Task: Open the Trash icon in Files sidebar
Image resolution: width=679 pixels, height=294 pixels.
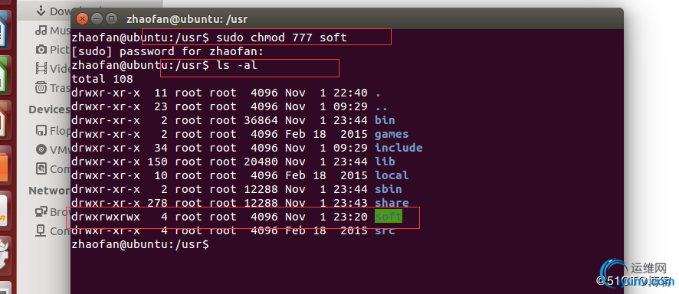Action: (x=41, y=87)
